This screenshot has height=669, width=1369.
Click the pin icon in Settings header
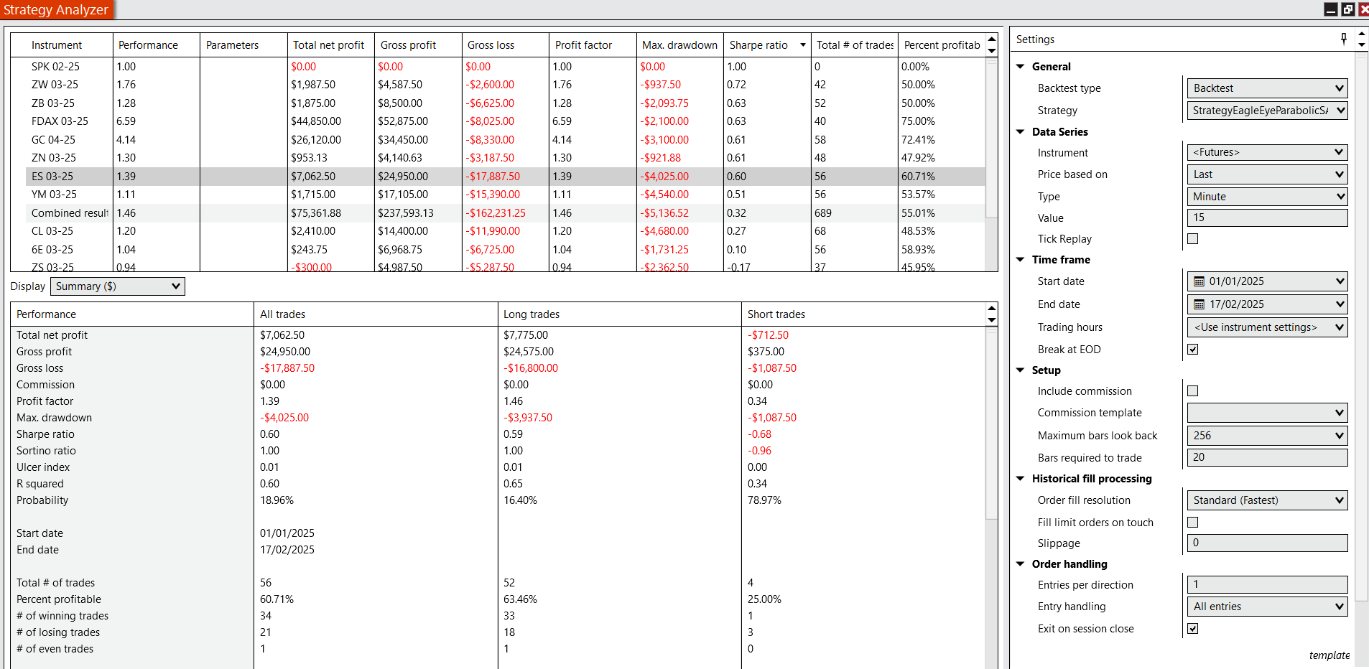point(1344,39)
